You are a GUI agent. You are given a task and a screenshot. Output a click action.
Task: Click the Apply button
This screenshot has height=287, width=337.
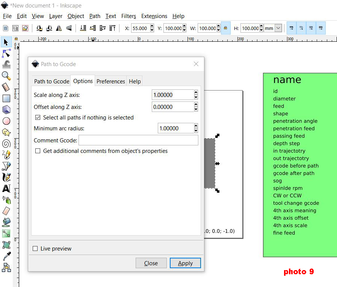185,263
